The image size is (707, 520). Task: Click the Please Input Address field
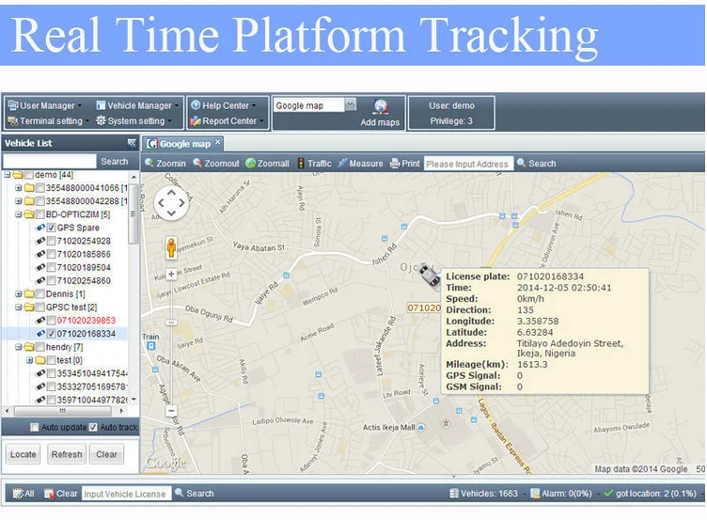point(468,164)
